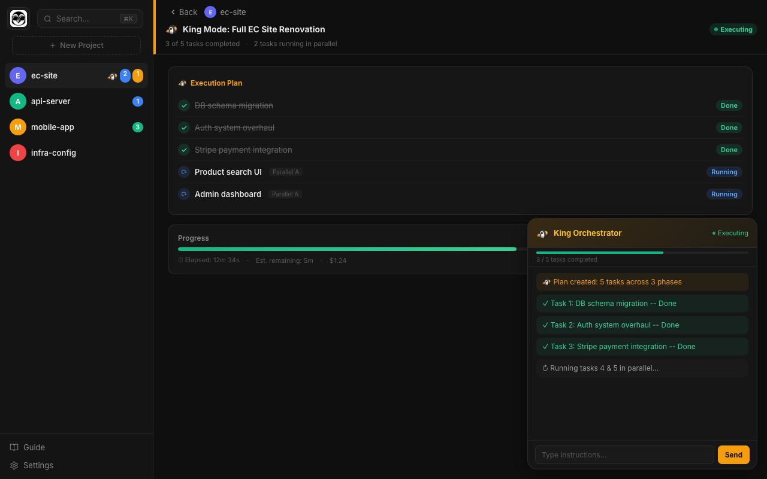Click the spinner icon beside Admin dashboard
The image size is (767, 479).
coord(183,194)
